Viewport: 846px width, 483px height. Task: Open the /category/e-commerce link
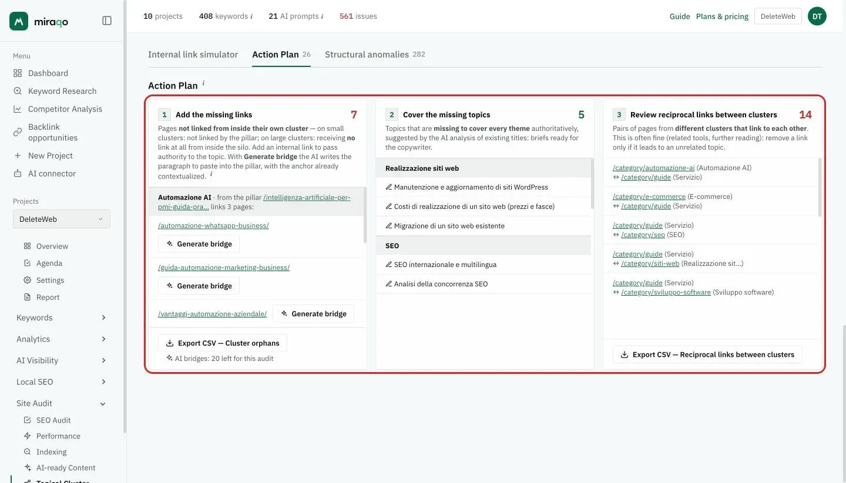pyautogui.click(x=649, y=197)
